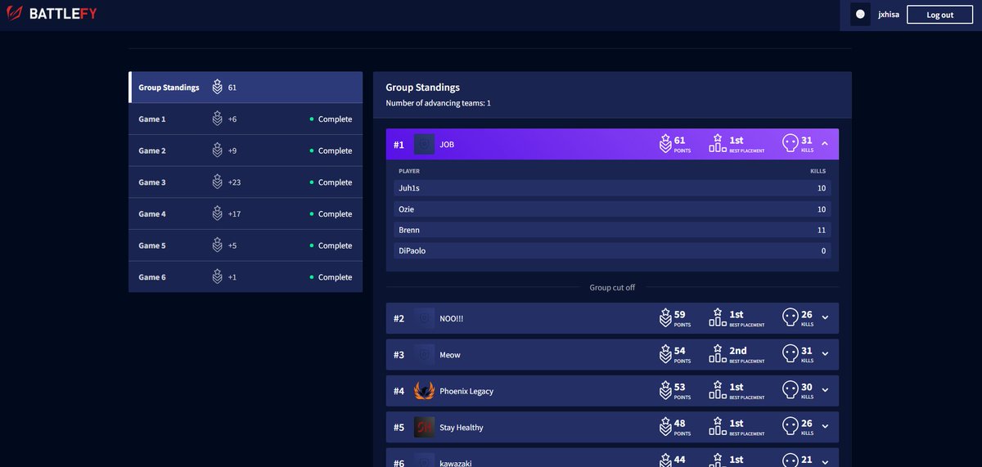Viewport: 982px width, 467px height.
Task: Click the points badge icon in Game 2 row
Action: click(217, 150)
